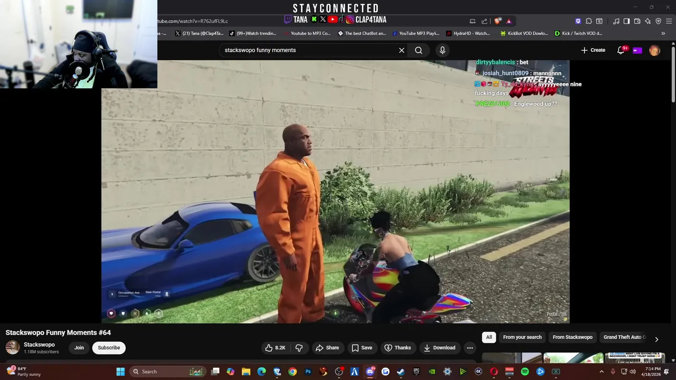Open File Explorer from taskbar
The height and width of the screenshot is (380, 676).
click(246, 372)
